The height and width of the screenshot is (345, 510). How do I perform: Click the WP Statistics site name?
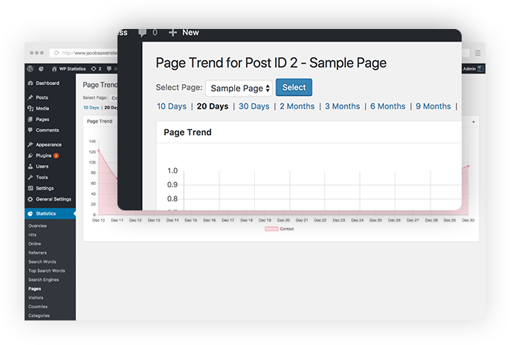(72, 68)
